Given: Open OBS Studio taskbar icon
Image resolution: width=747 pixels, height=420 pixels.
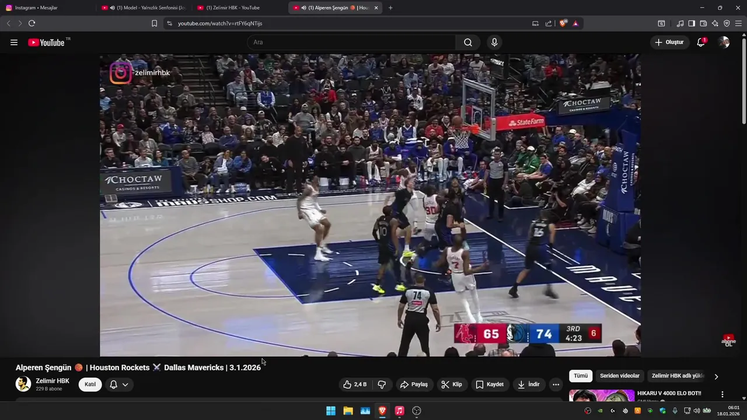Looking at the screenshot, I should (417, 411).
